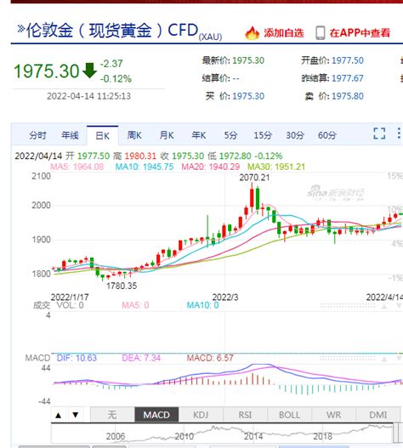
Task: Switch to the 30分 chart tab
Action: (295, 135)
